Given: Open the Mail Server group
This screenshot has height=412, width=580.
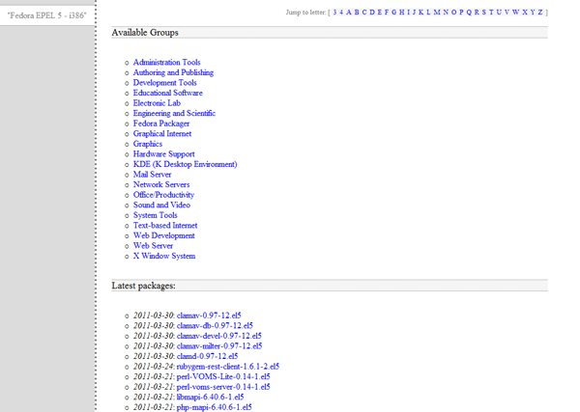Looking at the screenshot, I should click(x=153, y=175).
